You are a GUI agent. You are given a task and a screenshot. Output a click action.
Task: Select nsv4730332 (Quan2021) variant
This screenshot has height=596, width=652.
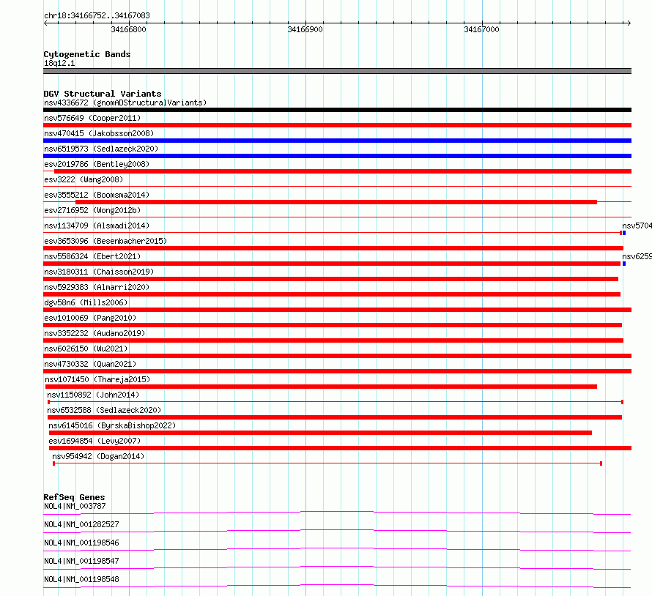90,364
